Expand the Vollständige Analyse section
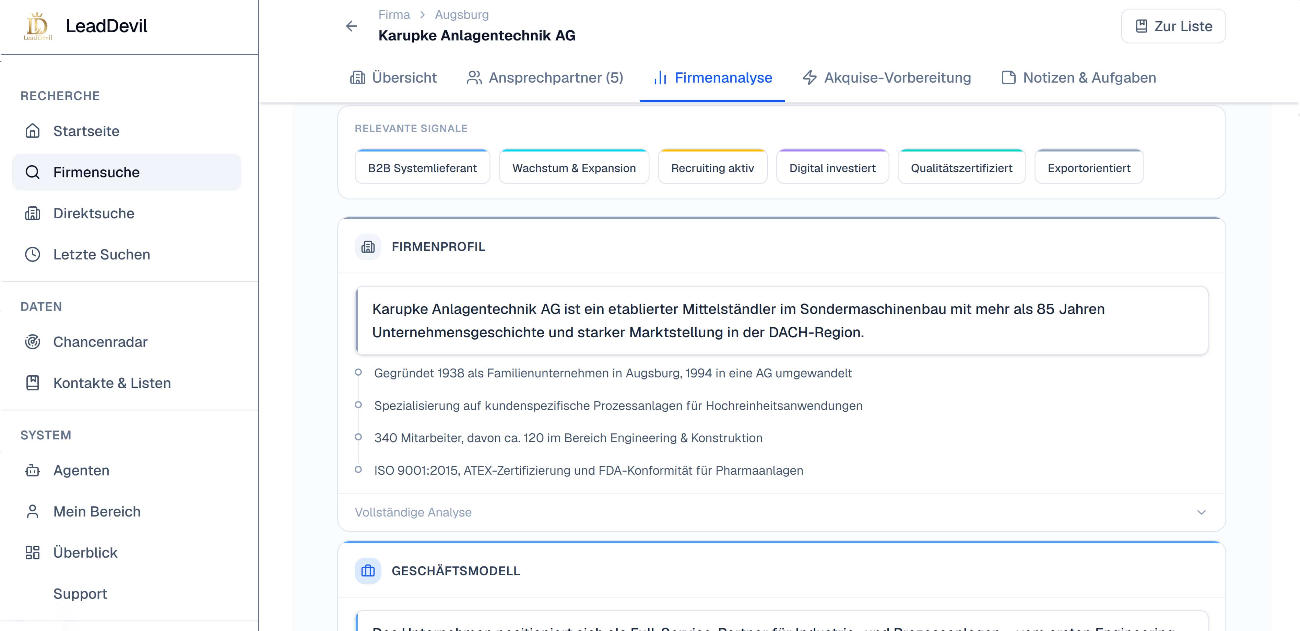Screen dimensions: 1300x631 [781, 512]
